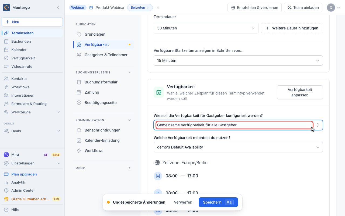345x216 pixels.
Task: Click the Workflows lightning icon in main sidebar
Action: (6, 87)
